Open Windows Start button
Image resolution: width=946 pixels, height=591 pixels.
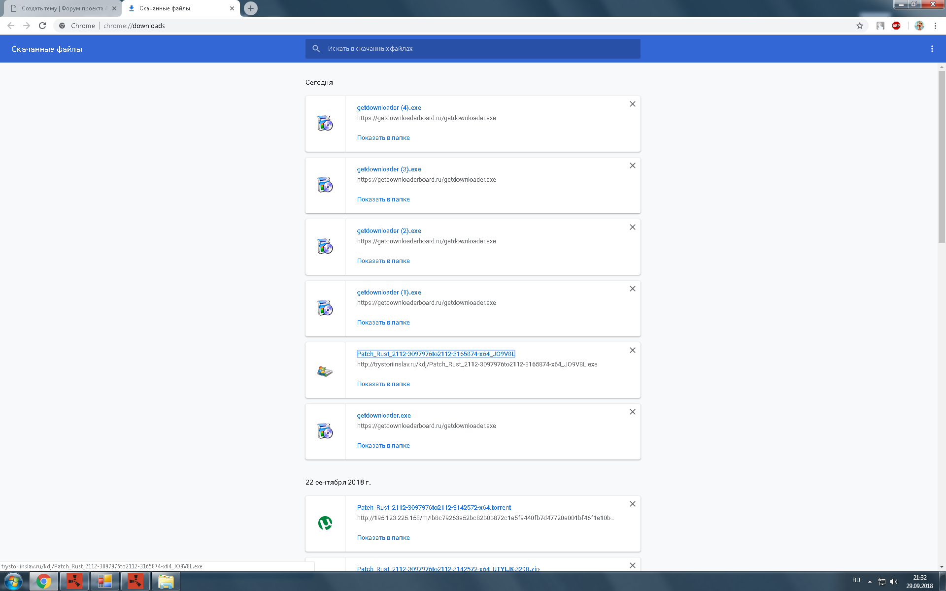tap(13, 582)
